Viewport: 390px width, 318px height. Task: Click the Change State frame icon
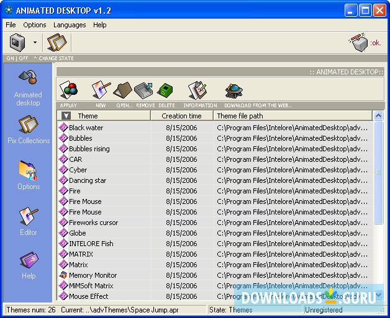click(x=57, y=43)
